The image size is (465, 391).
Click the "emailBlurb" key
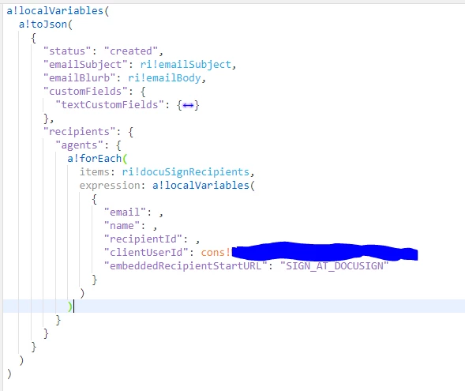click(x=79, y=77)
